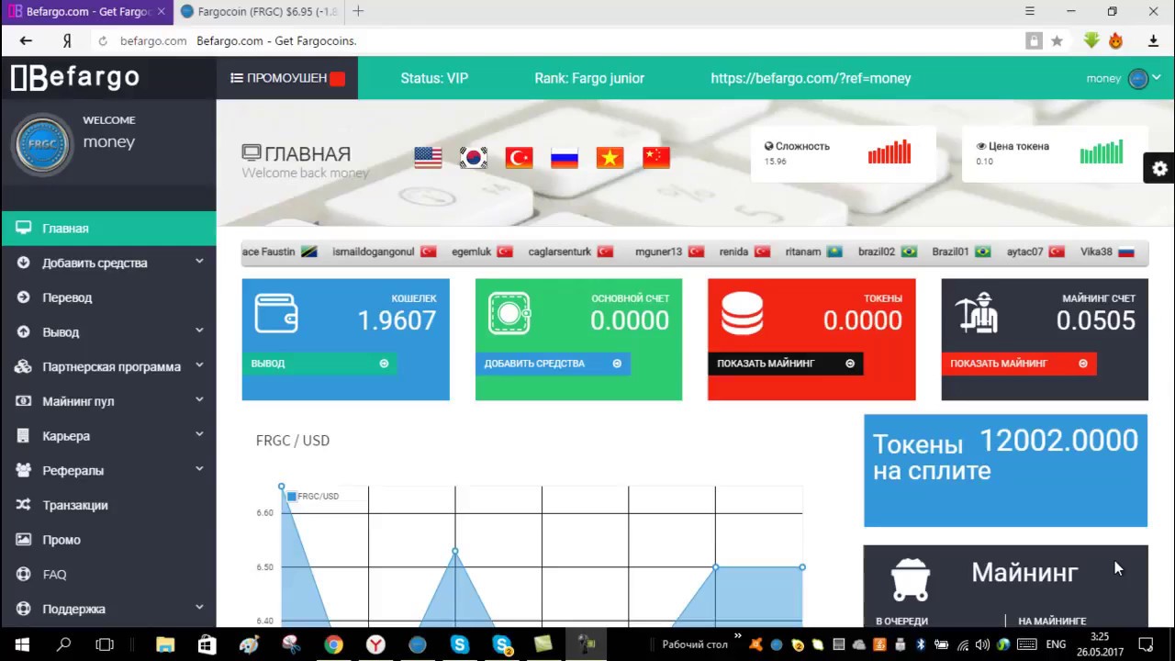
Task: Select the Chinese flag language
Action: pyautogui.click(x=656, y=157)
